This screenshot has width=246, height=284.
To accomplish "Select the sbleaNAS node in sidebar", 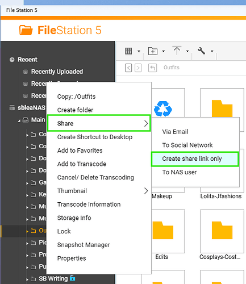I will 32,107.
